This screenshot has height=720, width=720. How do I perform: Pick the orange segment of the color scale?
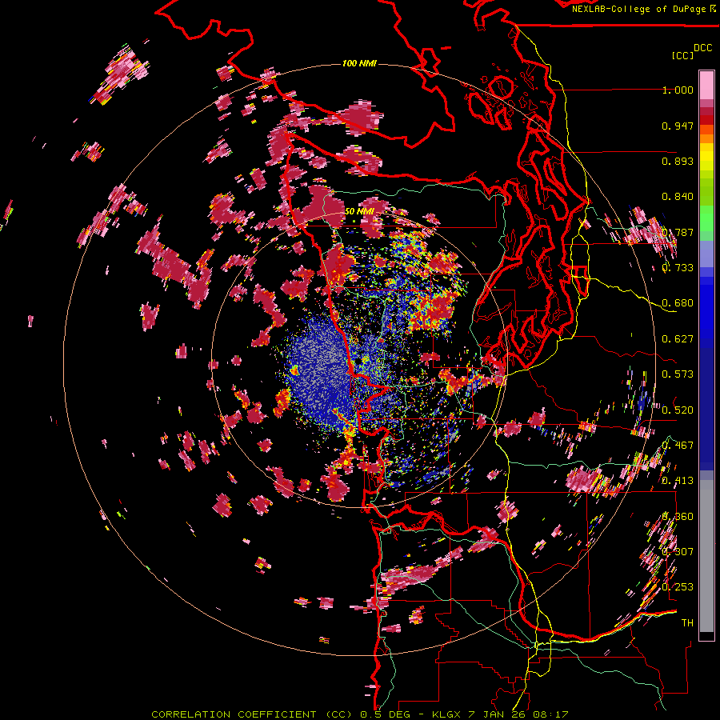click(x=706, y=138)
